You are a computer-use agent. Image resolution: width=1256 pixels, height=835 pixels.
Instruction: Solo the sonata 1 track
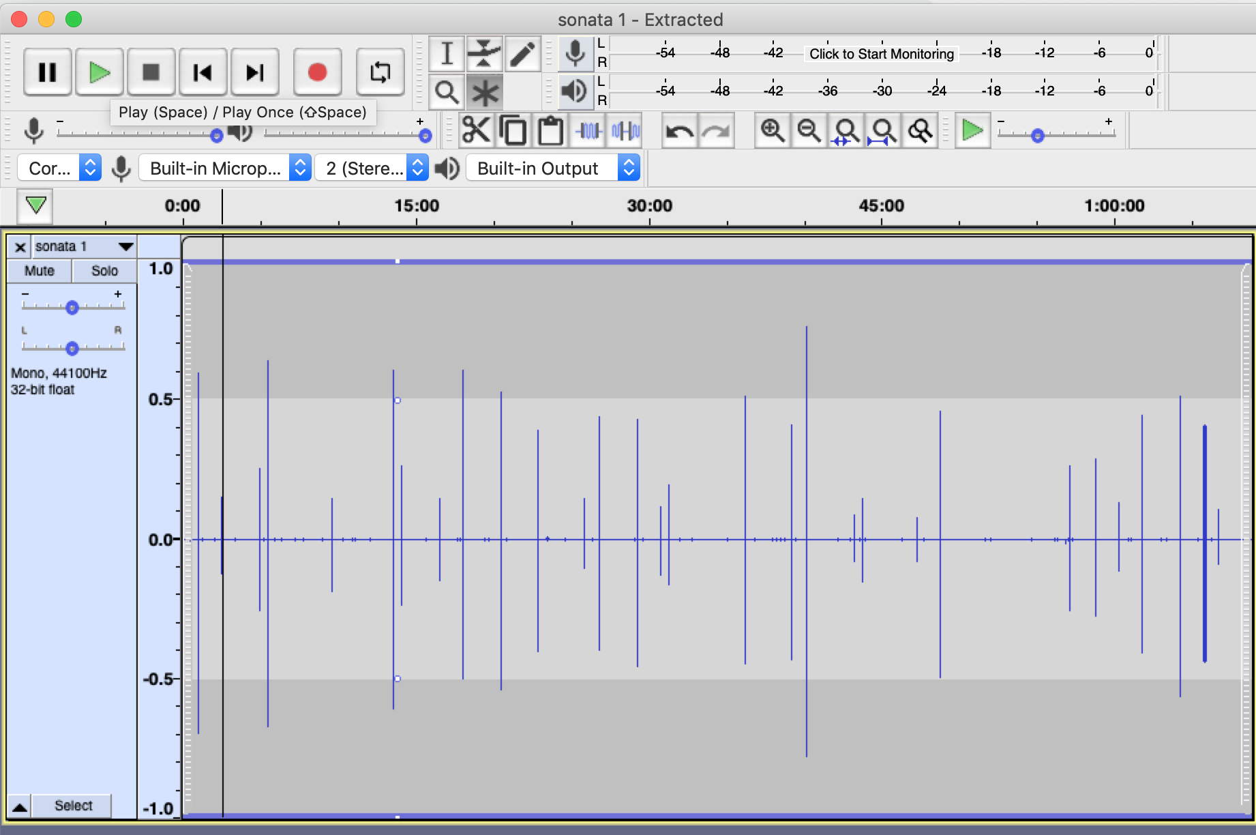(x=104, y=271)
